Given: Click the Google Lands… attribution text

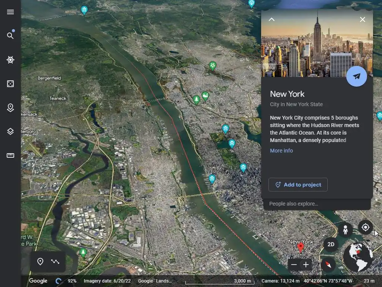Looking at the screenshot, I should coord(155,281).
